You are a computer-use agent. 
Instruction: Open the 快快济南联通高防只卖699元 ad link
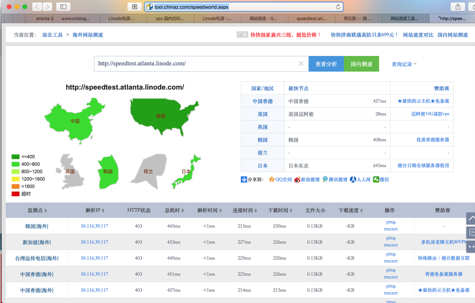point(364,35)
